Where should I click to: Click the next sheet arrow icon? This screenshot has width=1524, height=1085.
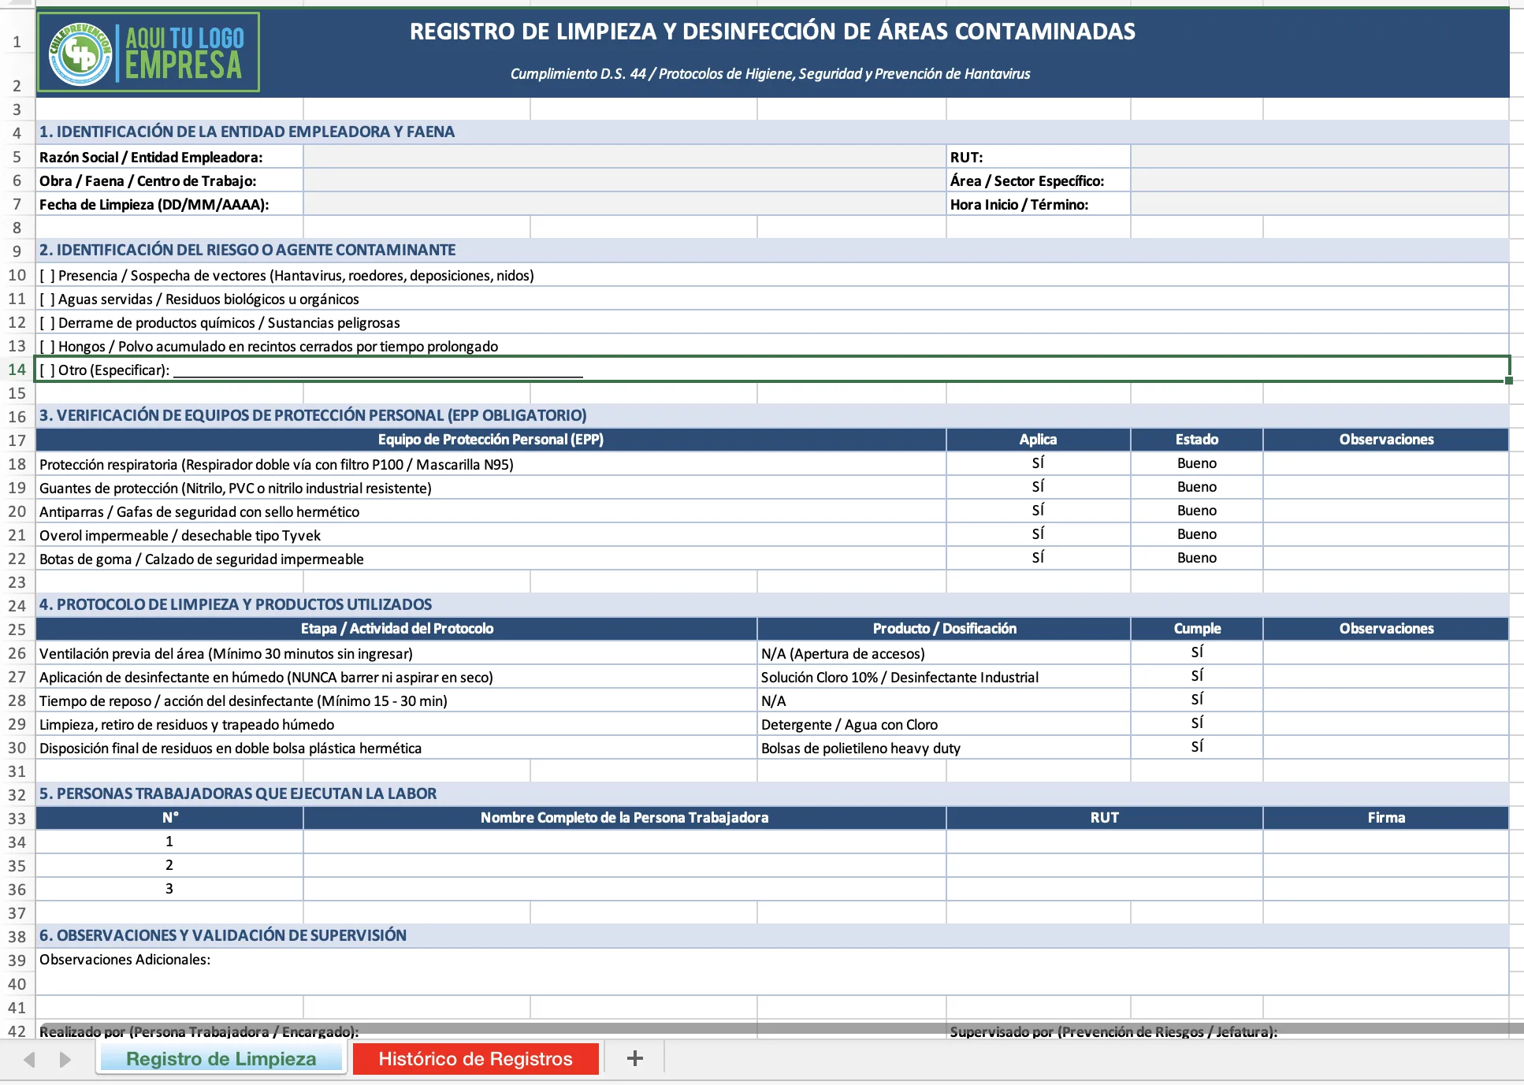coord(65,1059)
